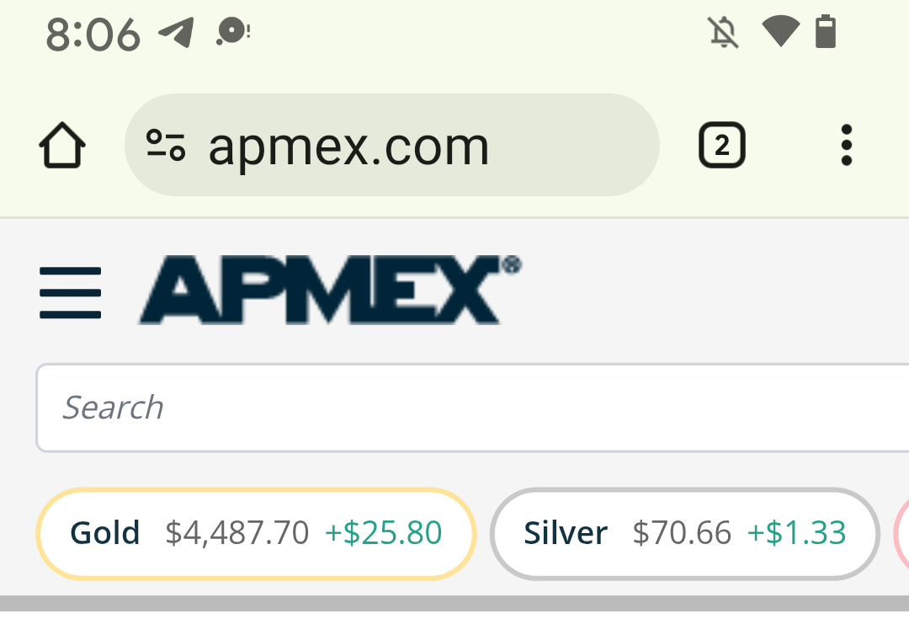Tap the Wi-Fi signal icon

(780, 32)
